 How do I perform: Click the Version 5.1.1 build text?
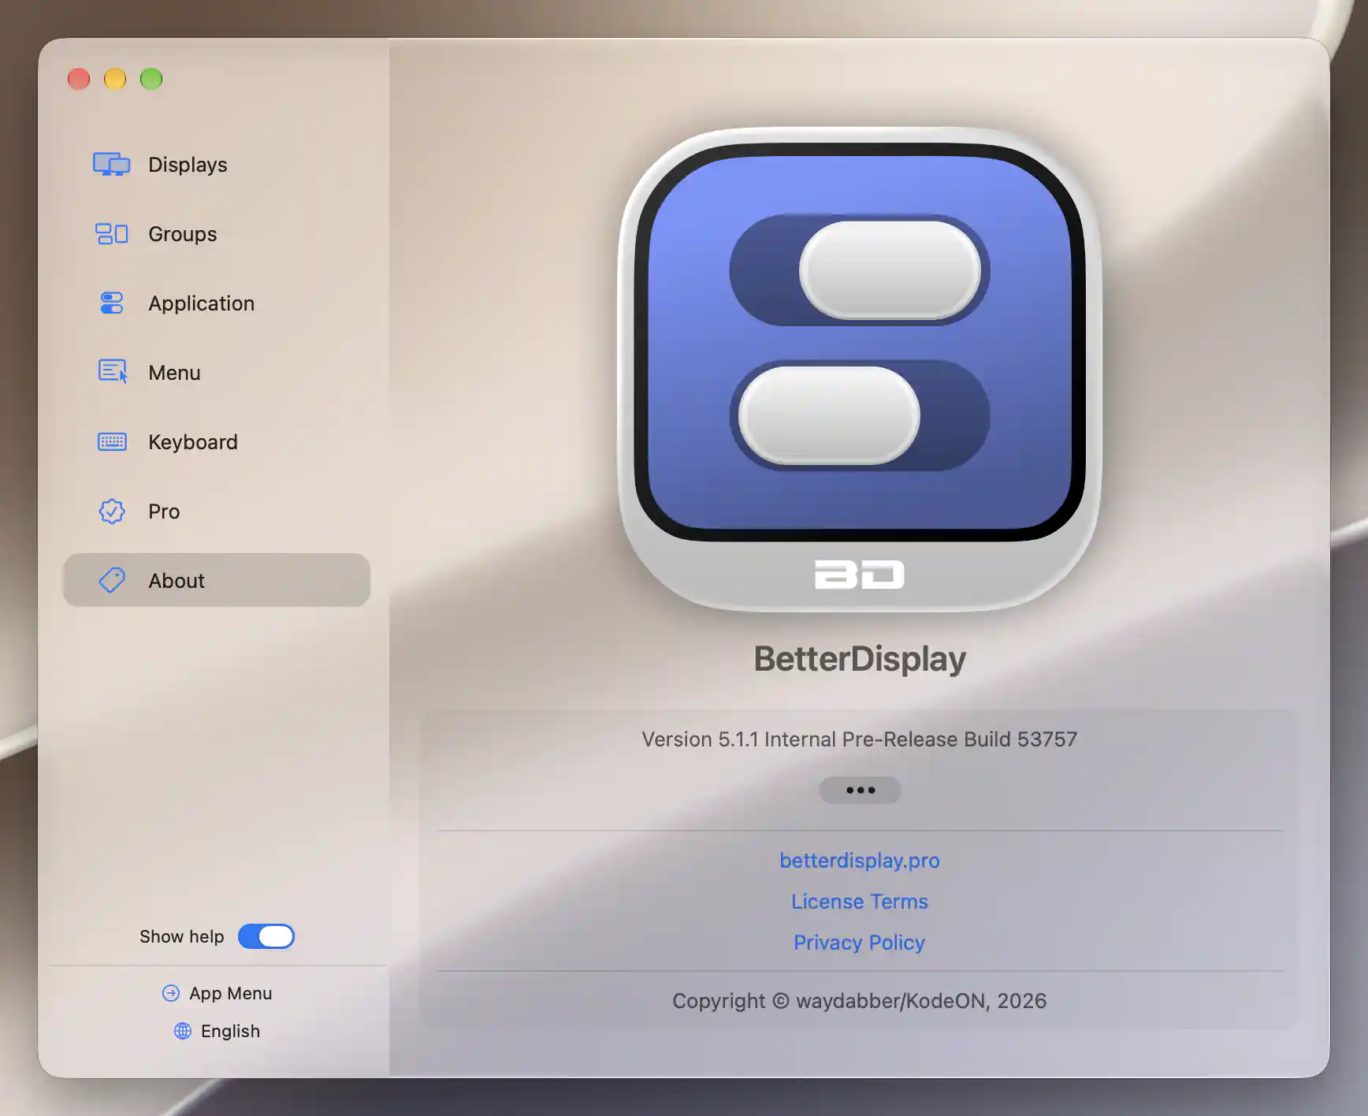[860, 739]
